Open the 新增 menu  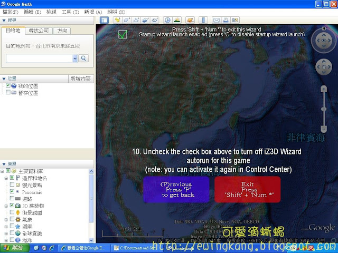(93, 12)
